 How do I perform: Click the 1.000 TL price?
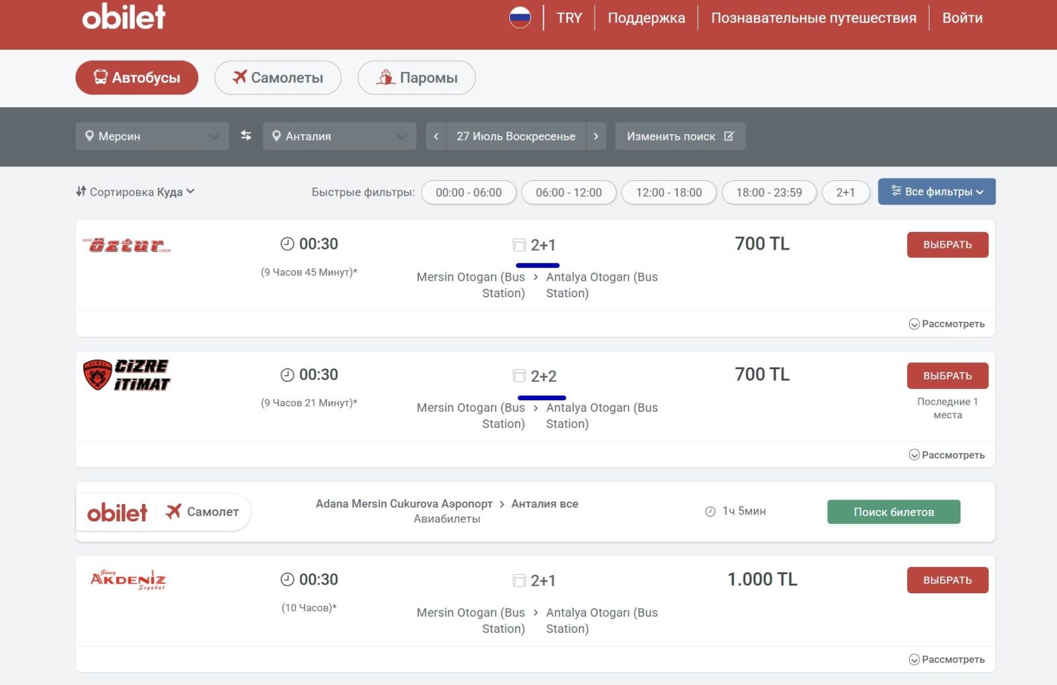coord(762,579)
